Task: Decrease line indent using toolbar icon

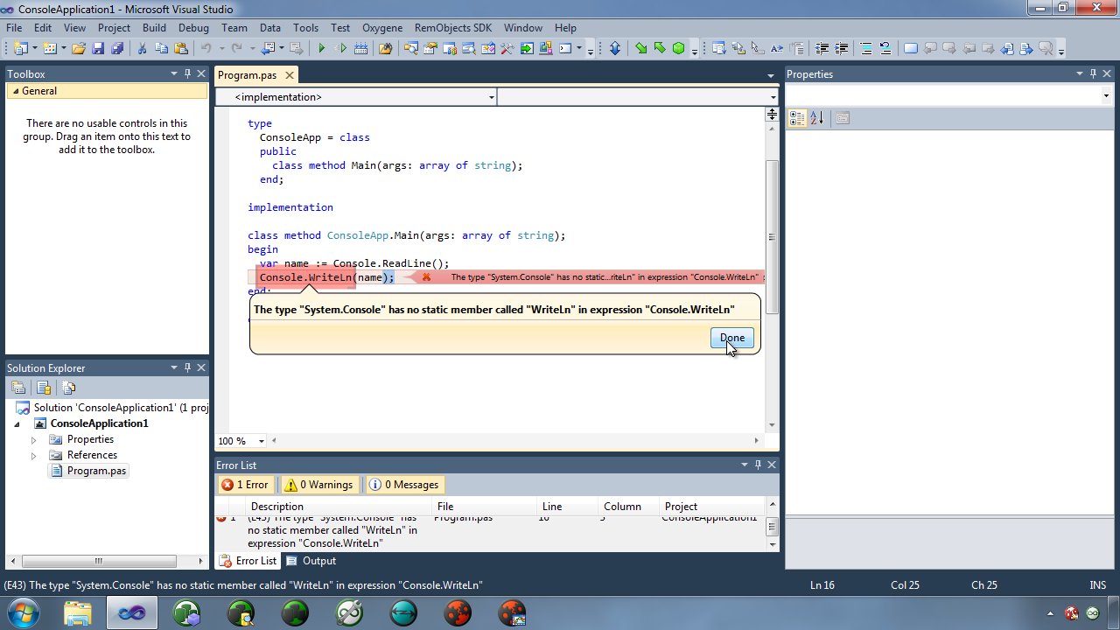Action: click(x=822, y=49)
